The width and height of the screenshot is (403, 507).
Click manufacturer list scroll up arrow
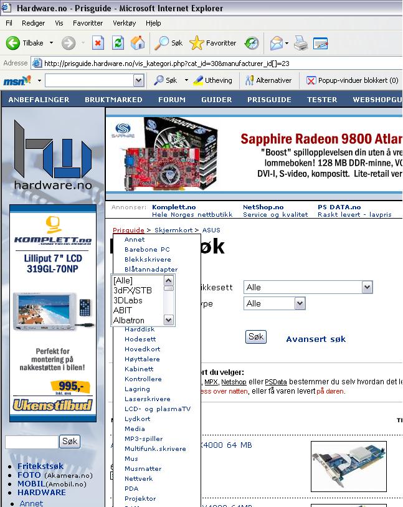coord(169,280)
